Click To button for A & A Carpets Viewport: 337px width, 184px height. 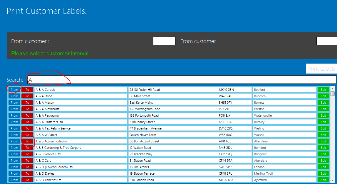click(27, 90)
